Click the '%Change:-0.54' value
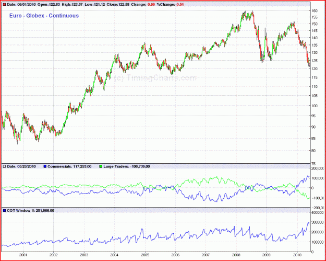The image size is (326, 261). [x=170, y=4]
